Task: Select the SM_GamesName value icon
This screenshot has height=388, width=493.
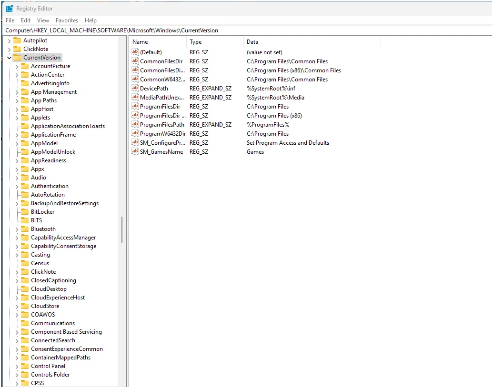Action: click(135, 151)
